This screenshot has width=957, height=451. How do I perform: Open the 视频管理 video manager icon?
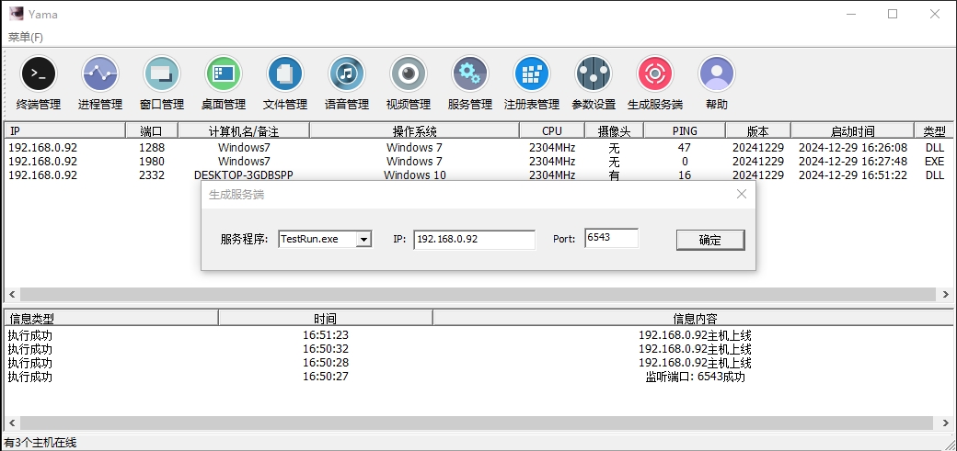coord(409,73)
